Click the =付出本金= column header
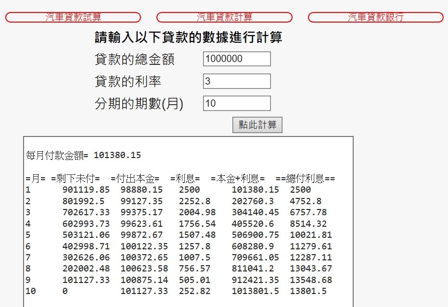Screen dimensions: 448x307 (135, 179)
